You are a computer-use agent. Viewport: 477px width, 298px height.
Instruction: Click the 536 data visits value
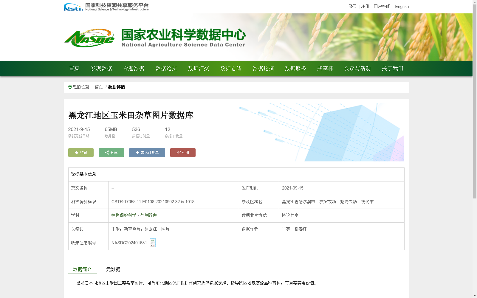136,129
